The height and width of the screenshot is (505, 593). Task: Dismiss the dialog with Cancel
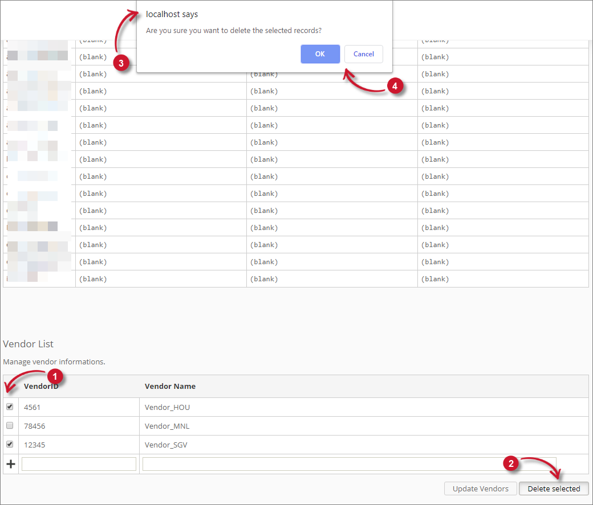tap(363, 54)
